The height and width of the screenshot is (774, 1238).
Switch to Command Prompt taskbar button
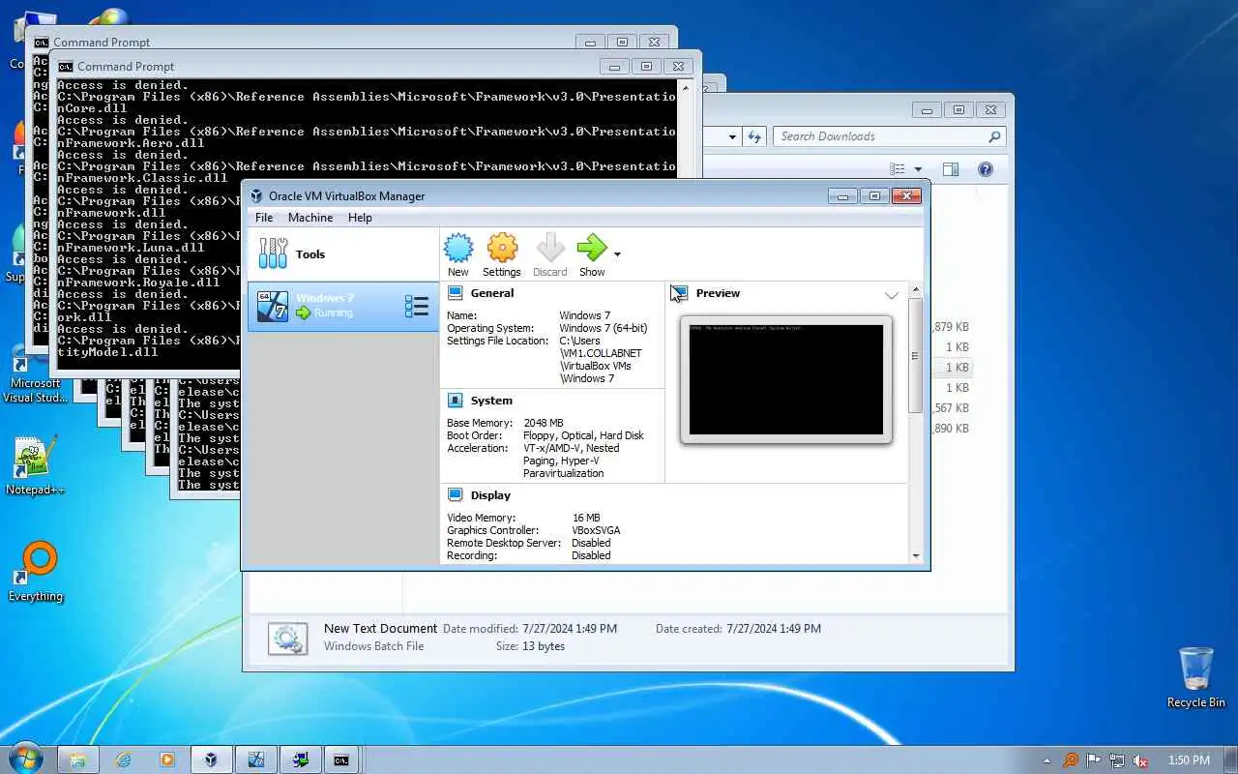(341, 759)
